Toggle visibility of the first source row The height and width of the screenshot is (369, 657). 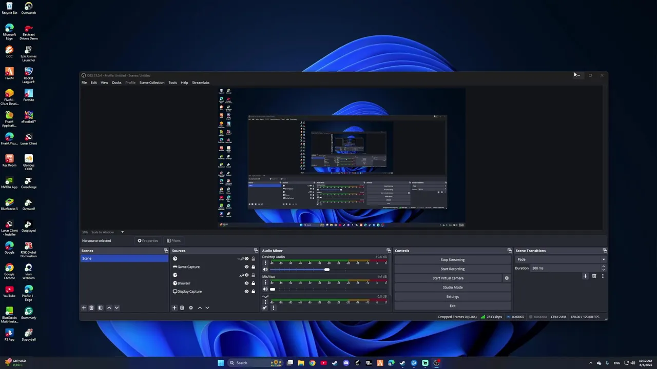246,259
